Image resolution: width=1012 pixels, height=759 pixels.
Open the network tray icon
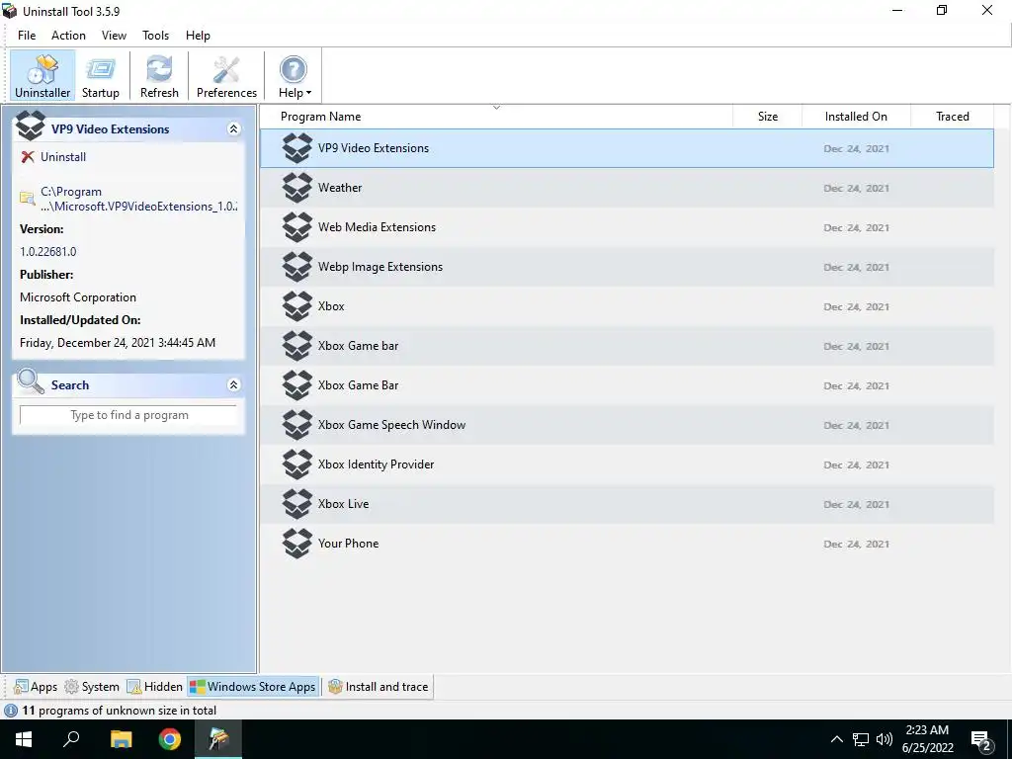click(861, 739)
